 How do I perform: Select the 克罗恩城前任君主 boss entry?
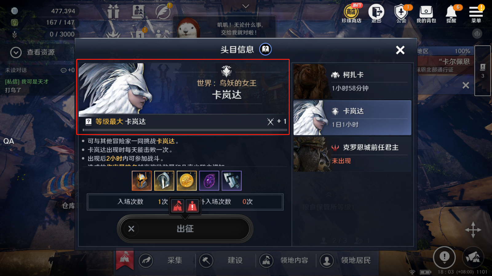[352, 154]
